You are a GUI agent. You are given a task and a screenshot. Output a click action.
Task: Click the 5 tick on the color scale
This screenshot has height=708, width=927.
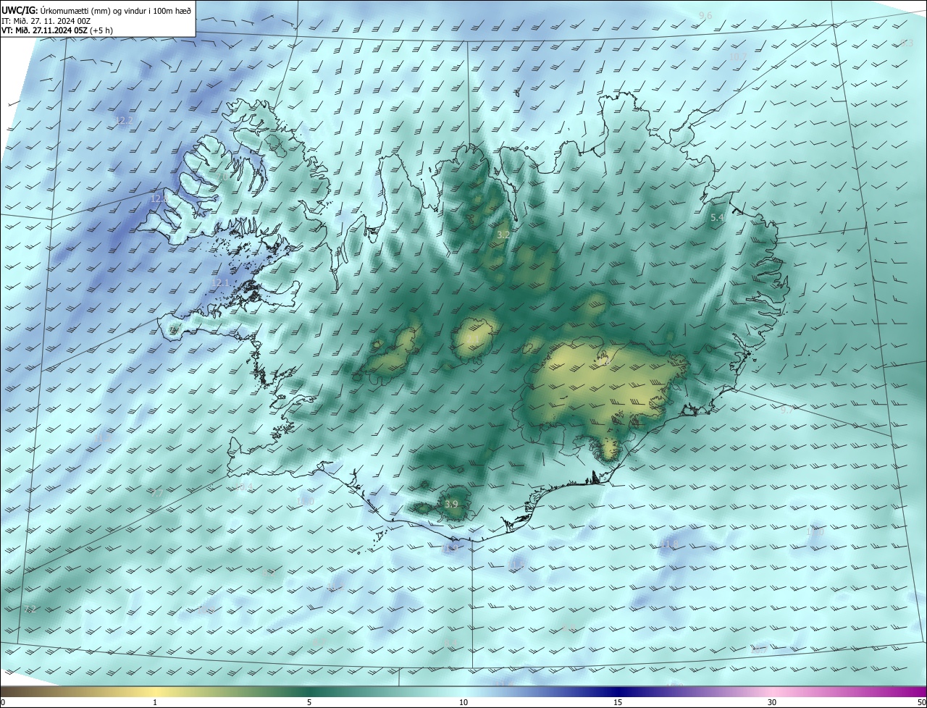coord(309,702)
